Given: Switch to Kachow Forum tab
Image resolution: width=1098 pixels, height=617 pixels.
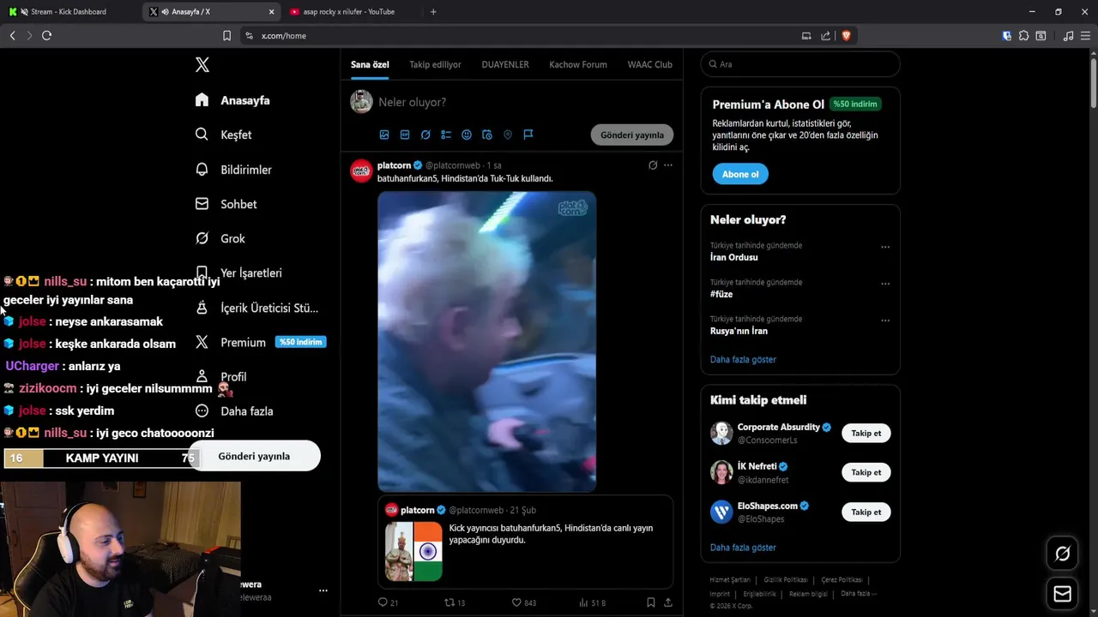Looking at the screenshot, I should coord(578,64).
